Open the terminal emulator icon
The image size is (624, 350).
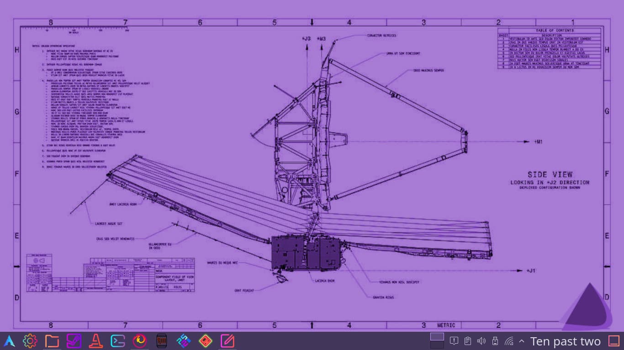click(x=118, y=341)
